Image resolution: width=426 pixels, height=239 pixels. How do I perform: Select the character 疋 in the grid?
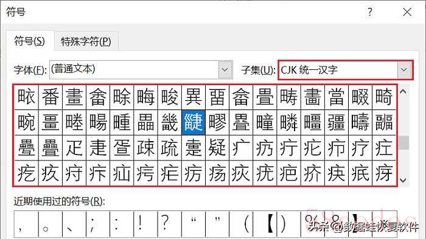(74, 148)
